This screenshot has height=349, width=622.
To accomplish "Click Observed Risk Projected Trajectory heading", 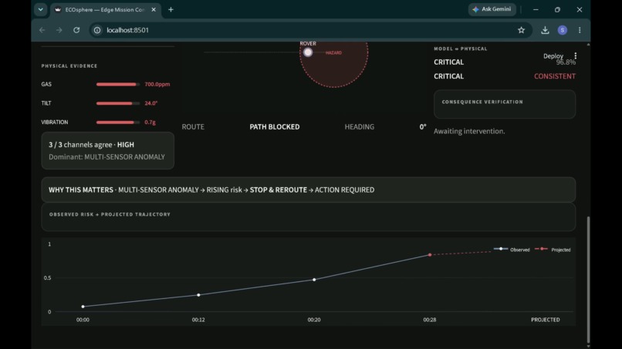I will coord(110,214).
